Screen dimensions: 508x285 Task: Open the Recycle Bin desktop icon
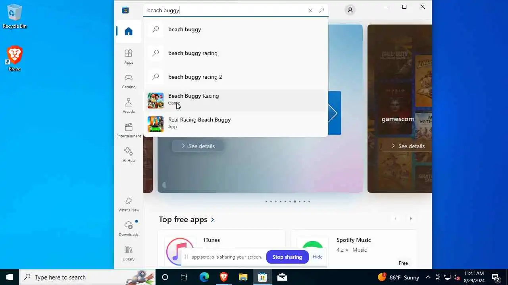[14, 17]
